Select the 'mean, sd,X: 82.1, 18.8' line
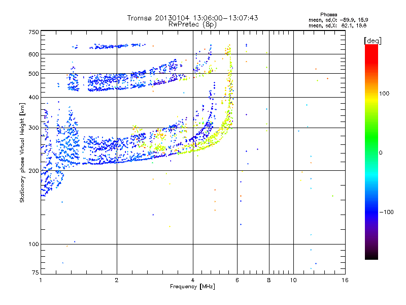 click(337, 25)
